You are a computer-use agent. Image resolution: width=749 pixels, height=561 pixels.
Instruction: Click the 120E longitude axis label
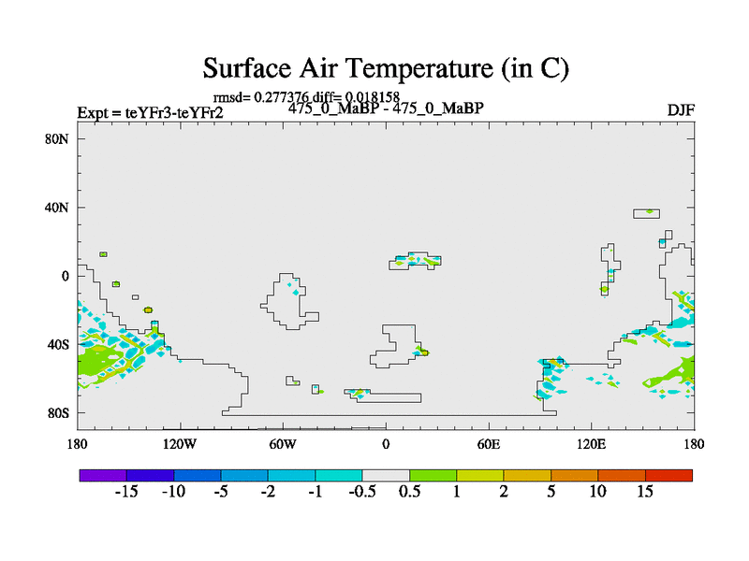[x=591, y=443]
